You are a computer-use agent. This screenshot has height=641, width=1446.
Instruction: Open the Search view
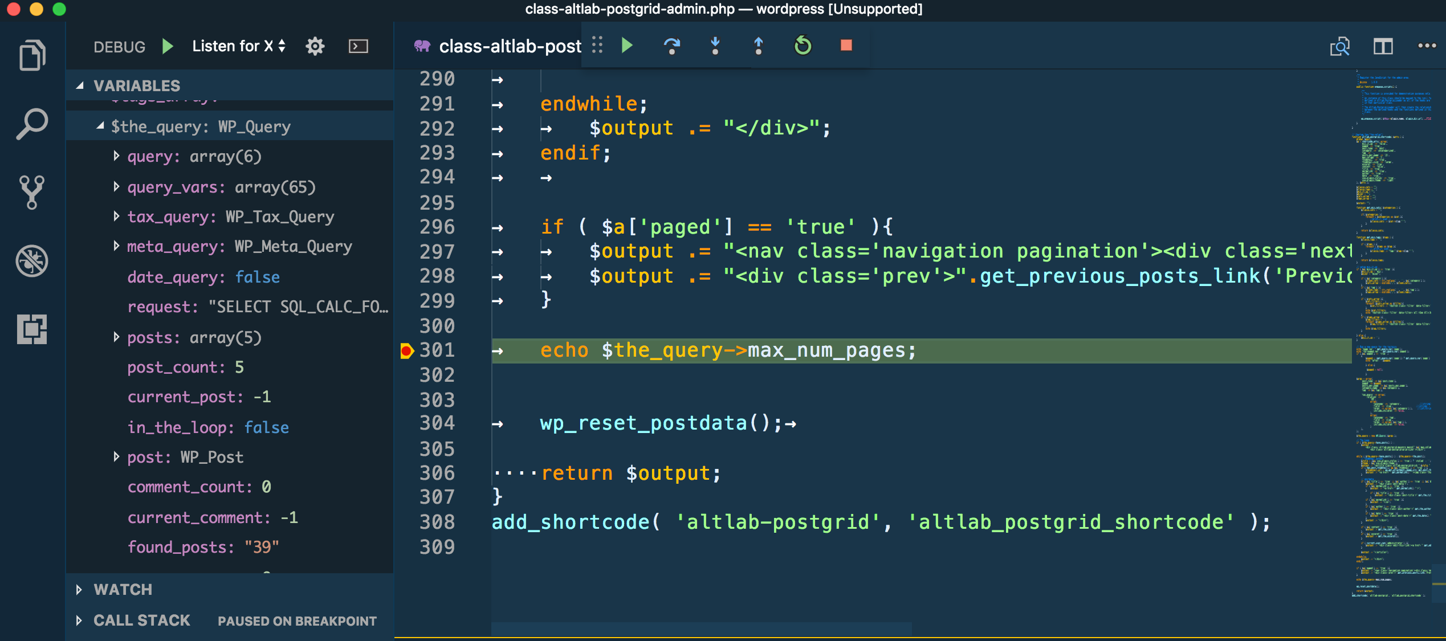point(32,123)
